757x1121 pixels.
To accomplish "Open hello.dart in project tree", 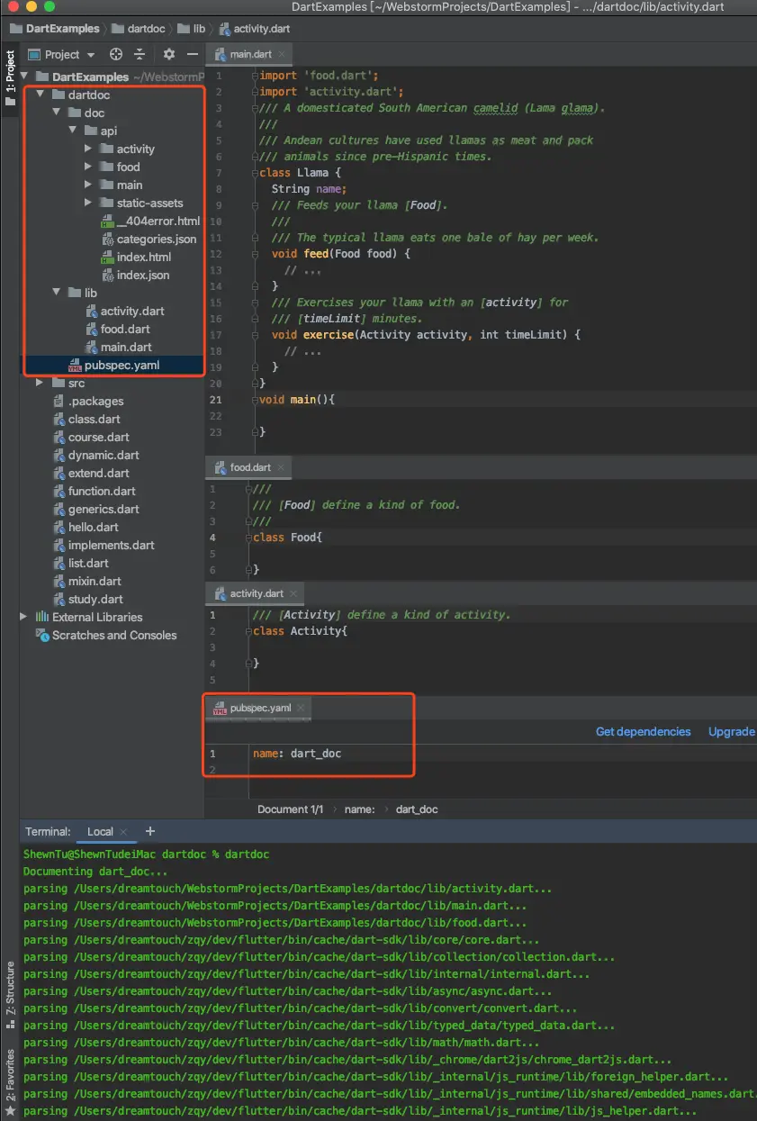I will click(x=86, y=528).
